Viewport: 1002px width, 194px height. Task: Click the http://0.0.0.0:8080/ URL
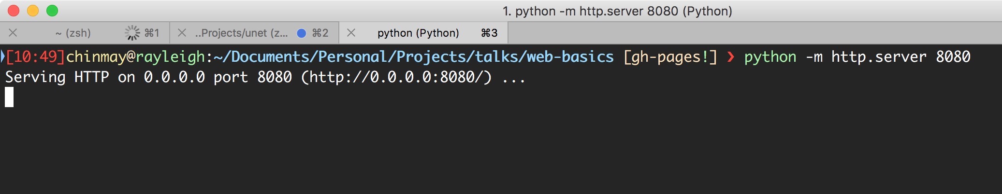coord(396,77)
